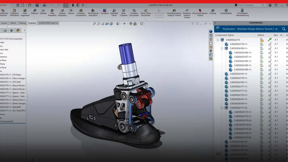Switch to the Sketch tab
The height and width of the screenshot is (162, 288).
coord(13,23)
